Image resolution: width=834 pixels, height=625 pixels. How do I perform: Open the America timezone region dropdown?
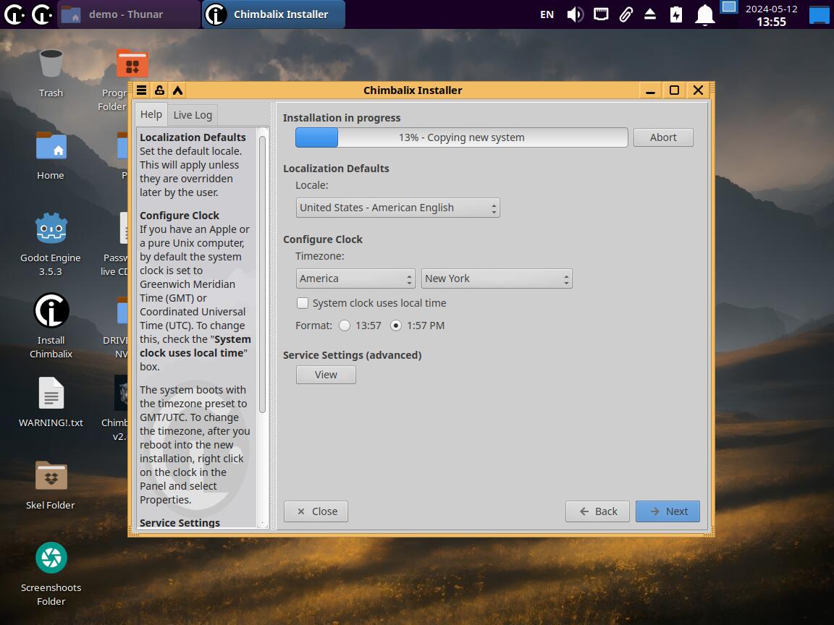point(355,279)
